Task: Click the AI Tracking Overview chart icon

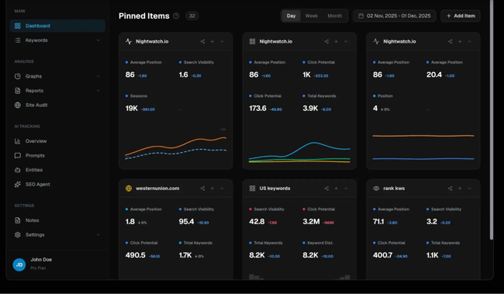Action: pos(18,141)
